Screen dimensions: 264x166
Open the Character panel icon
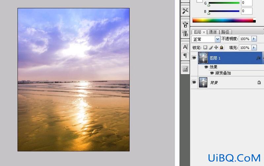[185, 47]
